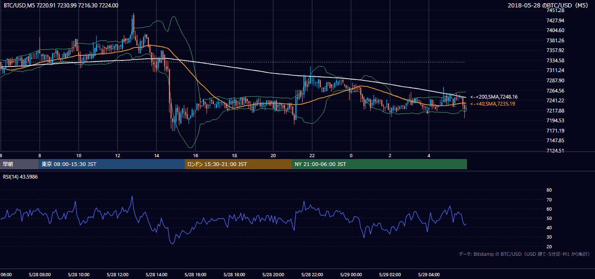Click the 5/28 18:00 time label
Image resolution: width=595 pixels, height=279 pixels.
234,275
